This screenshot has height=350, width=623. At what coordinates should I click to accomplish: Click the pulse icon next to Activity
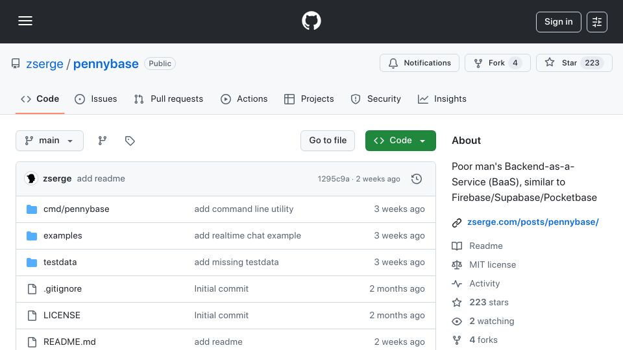click(x=457, y=284)
